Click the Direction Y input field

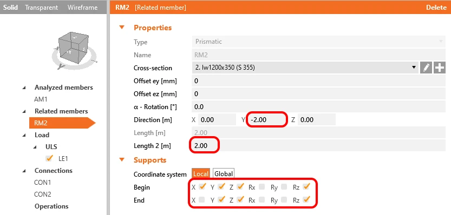[267, 120]
